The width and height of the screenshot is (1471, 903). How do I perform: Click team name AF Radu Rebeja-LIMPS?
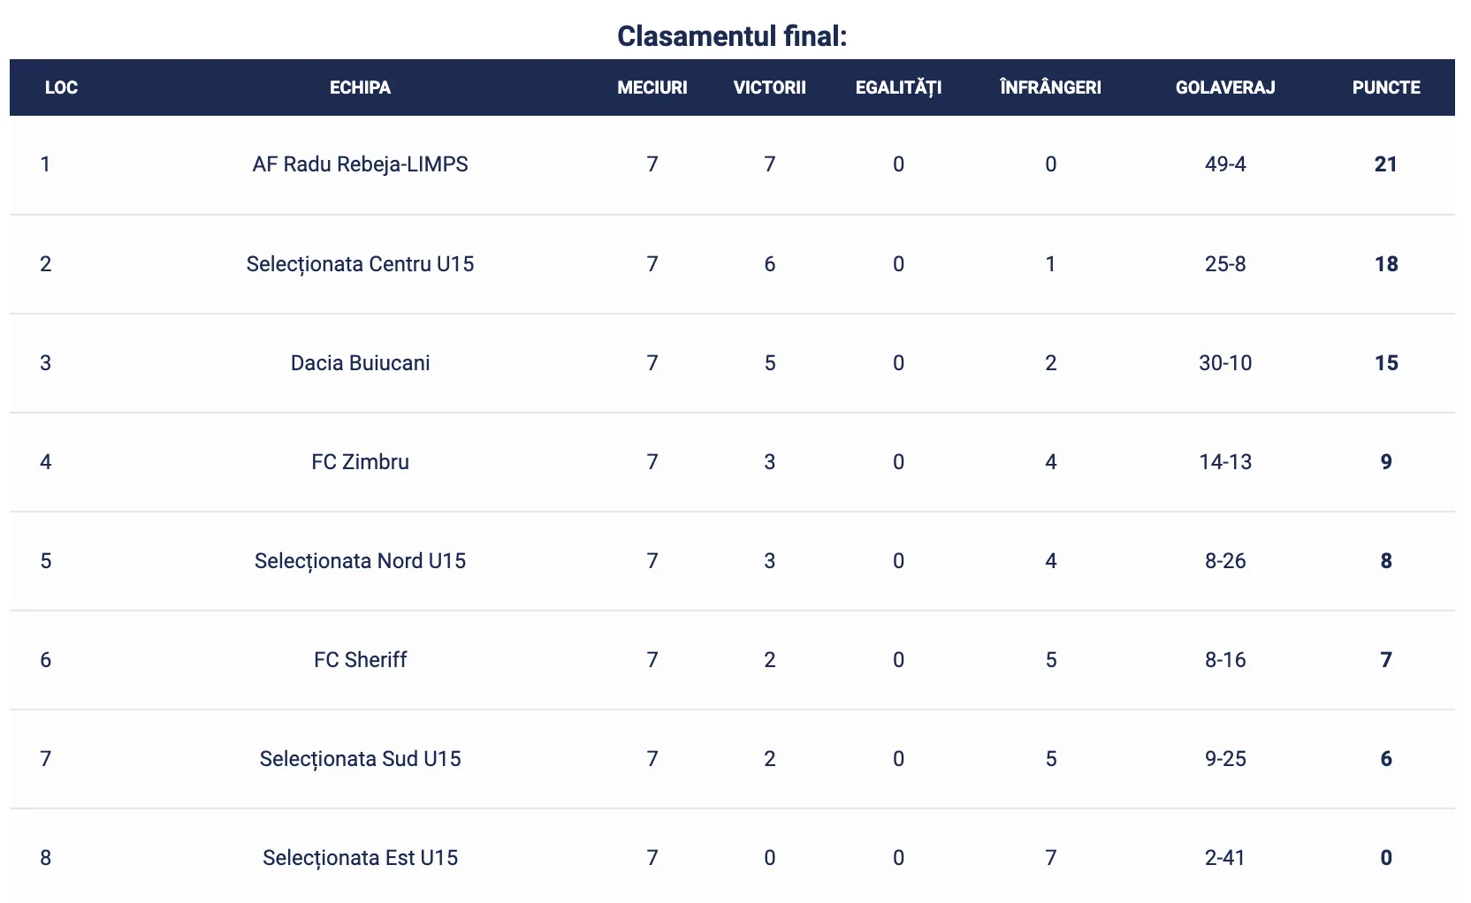tap(360, 164)
